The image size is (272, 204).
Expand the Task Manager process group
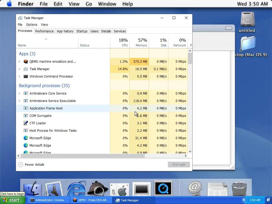pos(19,69)
